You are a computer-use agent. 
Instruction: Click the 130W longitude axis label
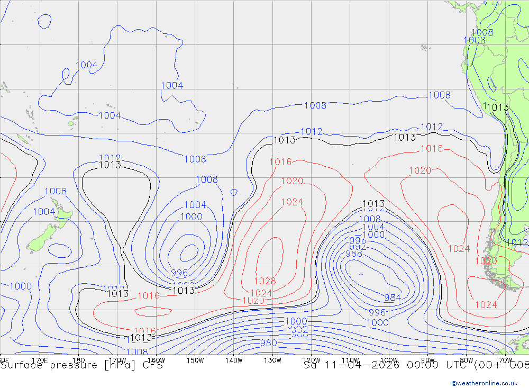pyautogui.click(x=272, y=360)
